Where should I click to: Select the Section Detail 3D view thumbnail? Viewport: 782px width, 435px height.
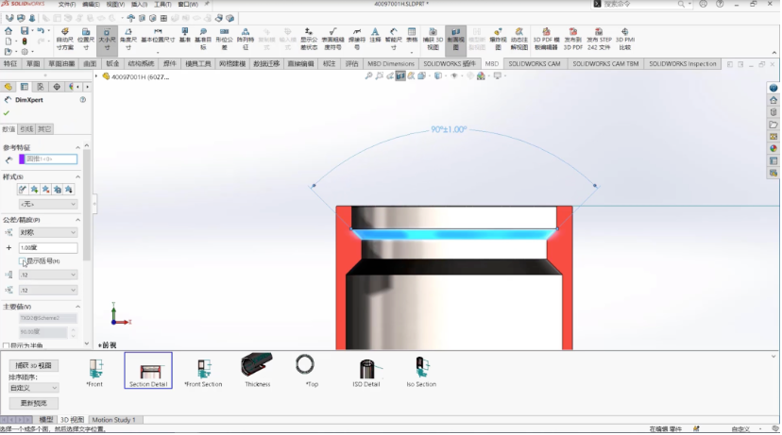[x=148, y=371]
